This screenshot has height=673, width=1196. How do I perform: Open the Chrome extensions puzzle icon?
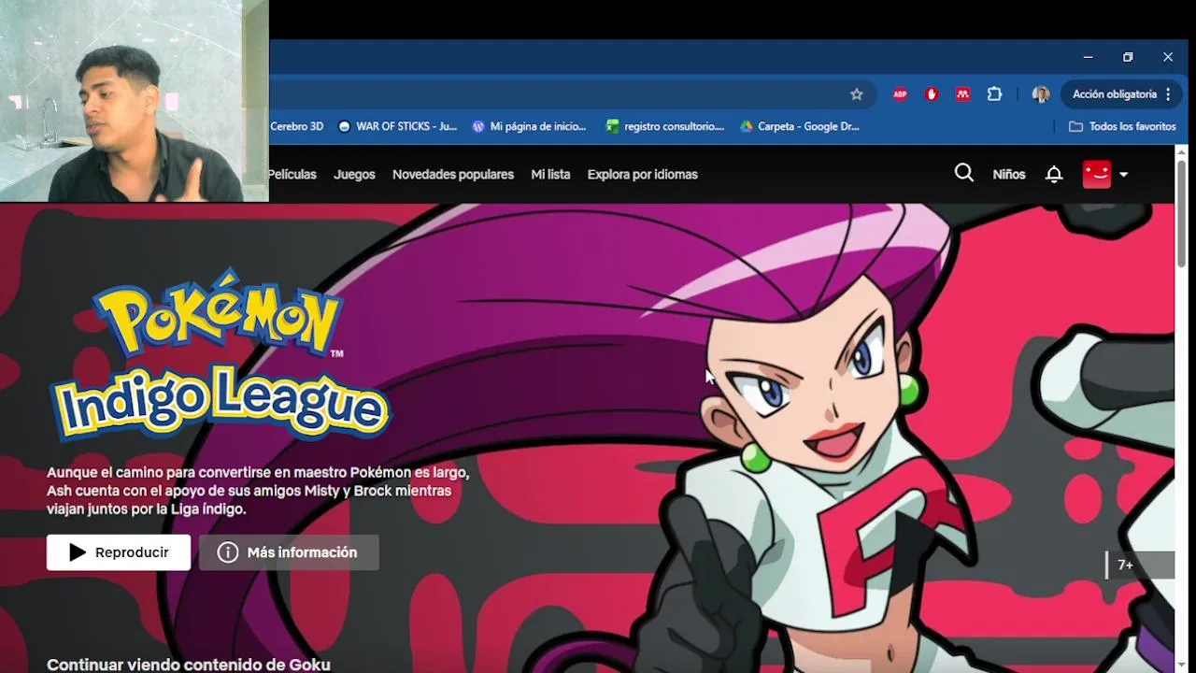(x=994, y=94)
